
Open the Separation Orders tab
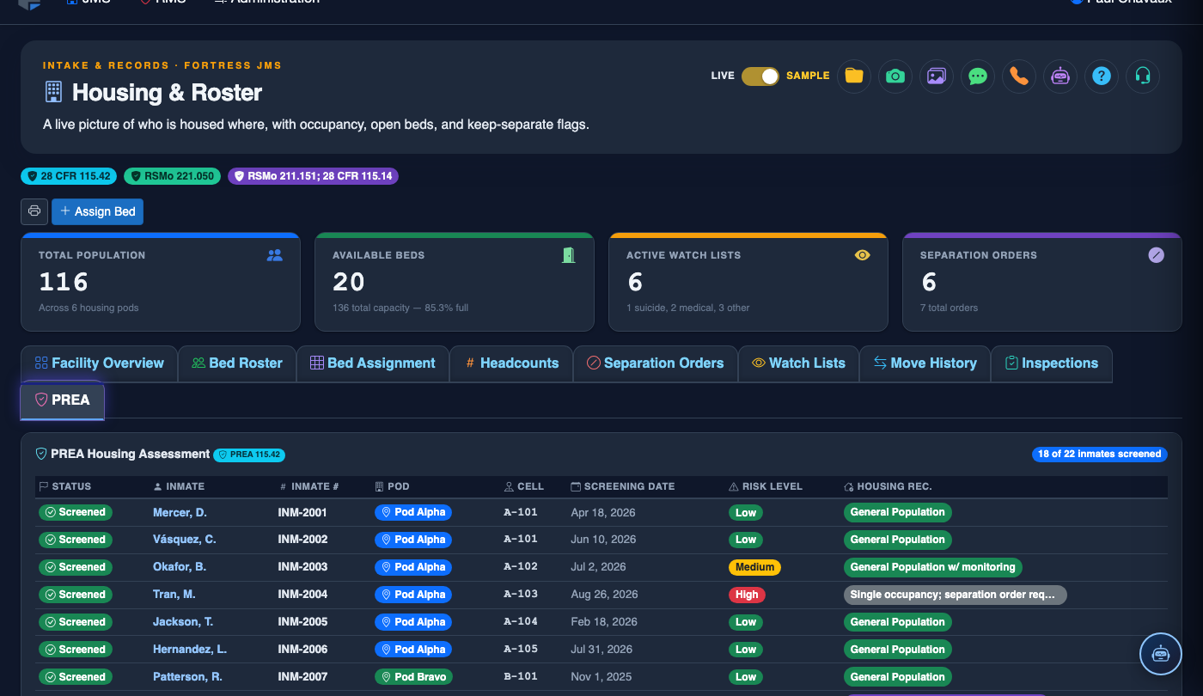point(655,363)
